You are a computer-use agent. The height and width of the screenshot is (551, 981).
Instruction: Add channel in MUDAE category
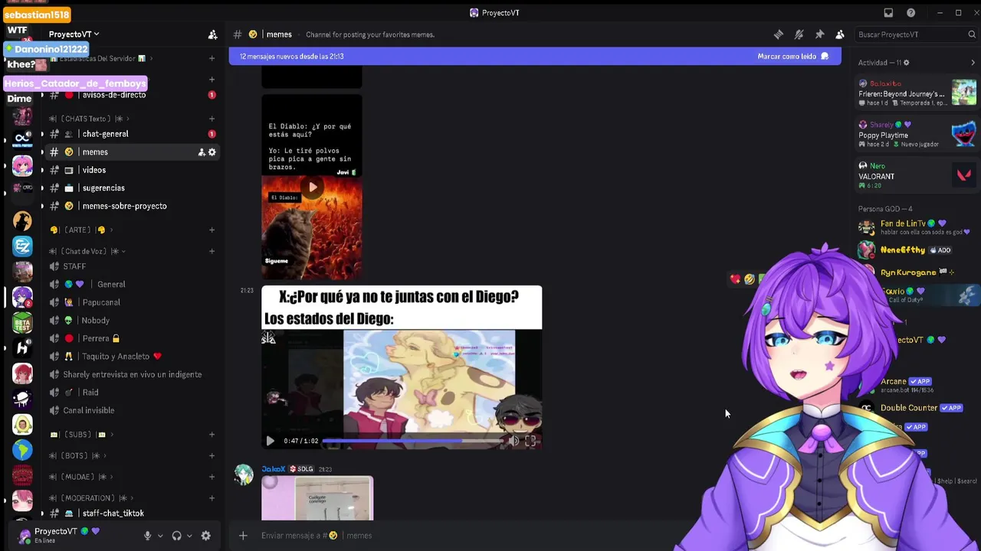coord(212,477)
